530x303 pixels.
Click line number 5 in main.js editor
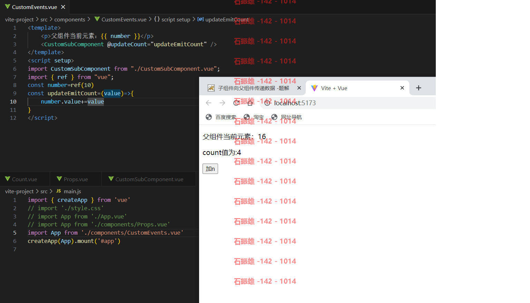[14, 233]
